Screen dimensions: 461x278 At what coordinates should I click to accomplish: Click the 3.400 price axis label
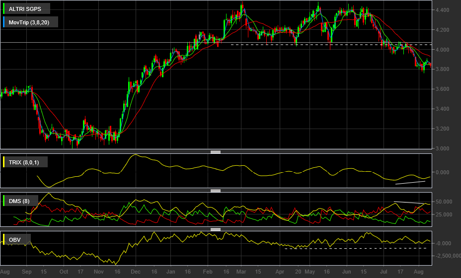pos(442,109)
